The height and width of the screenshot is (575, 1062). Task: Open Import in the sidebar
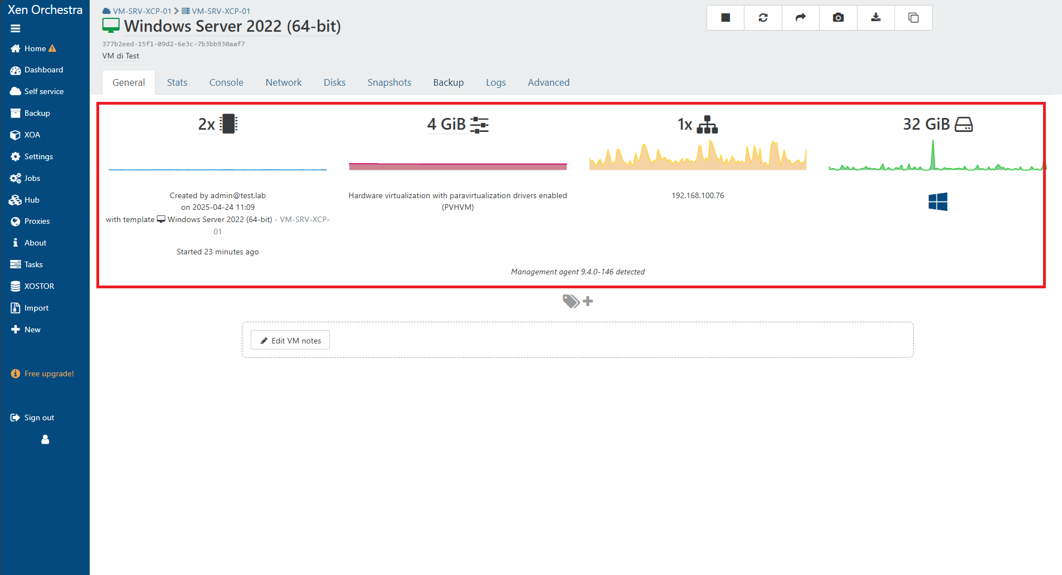click(30, 308)
